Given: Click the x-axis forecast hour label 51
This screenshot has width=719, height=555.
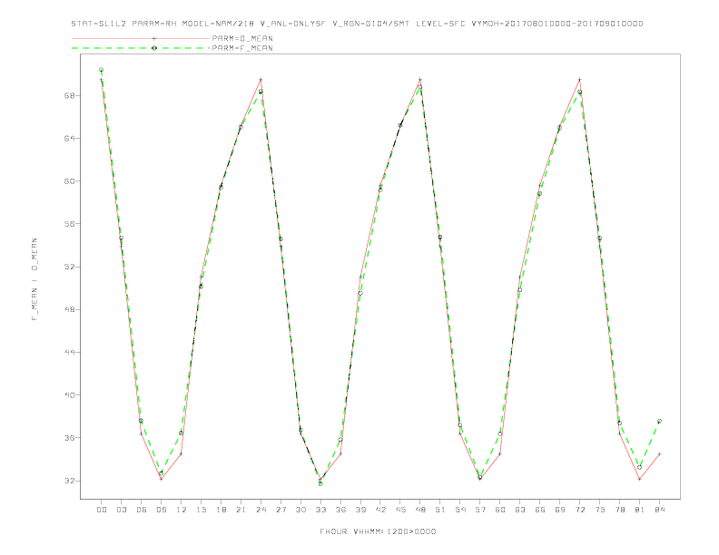Looking at the screenshot, I should pyautogui.click(x=440, y=510).
